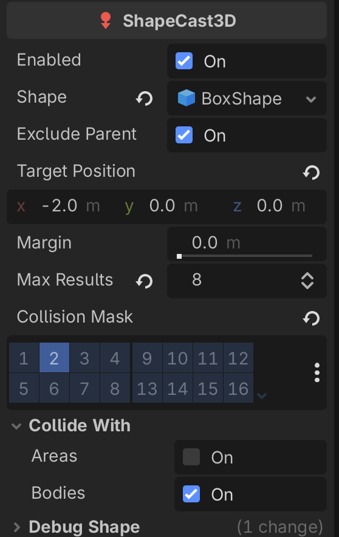Enable collide with Areas
This screenshot has height=537, width=339.
click(x=191, y=457)
